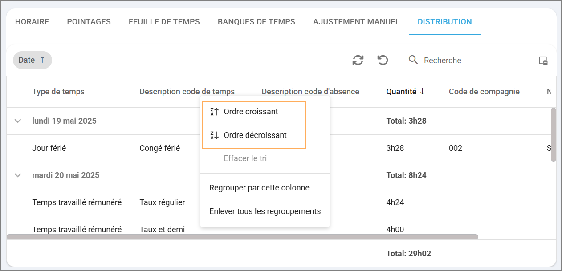Click the ascending sort icon in menu
Image resolution: width=562 pixels, height=271 pixels.
214,112
